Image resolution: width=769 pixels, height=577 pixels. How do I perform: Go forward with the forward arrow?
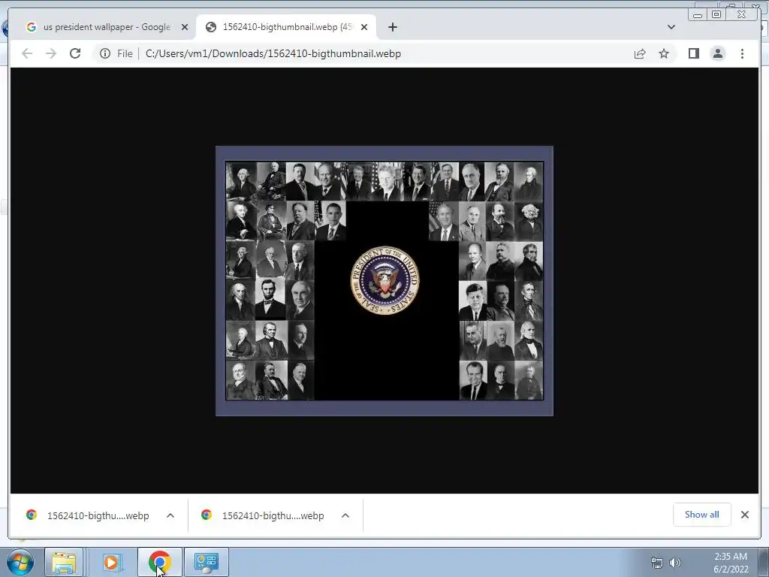[51, 53]
